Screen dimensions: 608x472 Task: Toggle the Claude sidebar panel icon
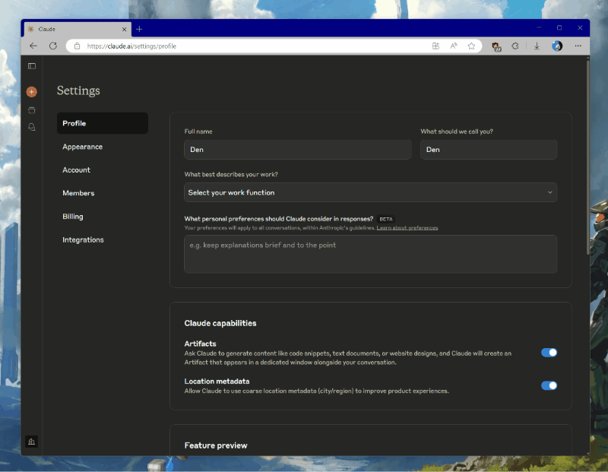point(32,66)
